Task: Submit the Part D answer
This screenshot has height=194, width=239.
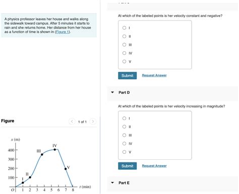Action: coord(127,166)
